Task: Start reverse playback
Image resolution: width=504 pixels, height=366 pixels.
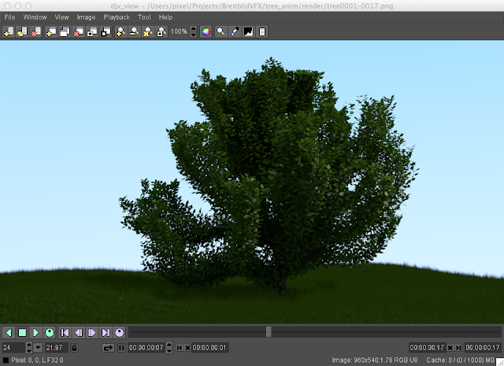Action: [9, 333]
